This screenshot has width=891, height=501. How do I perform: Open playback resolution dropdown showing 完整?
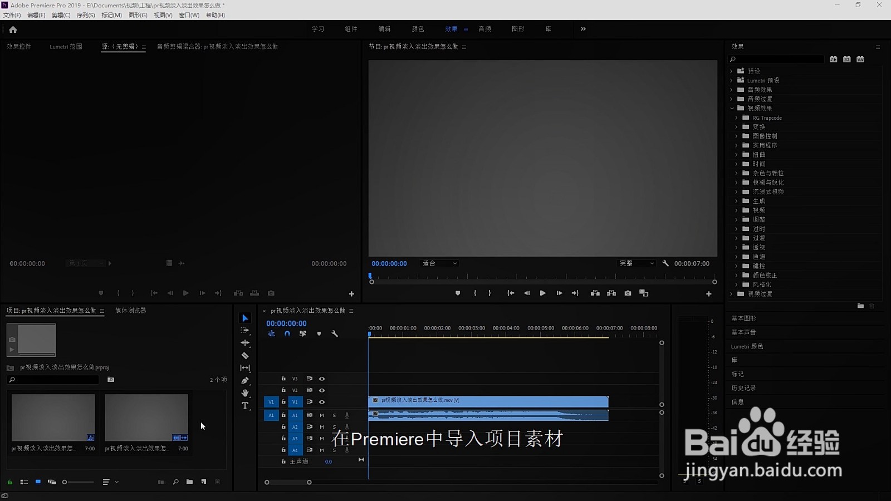637,263
